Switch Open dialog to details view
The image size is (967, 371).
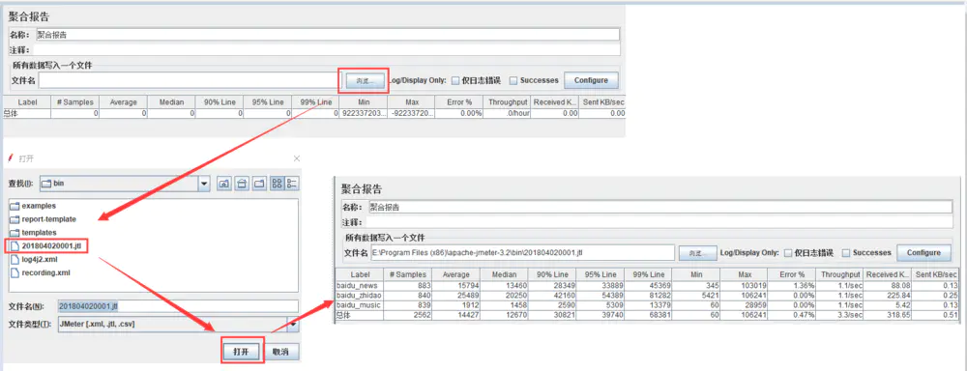292,183
